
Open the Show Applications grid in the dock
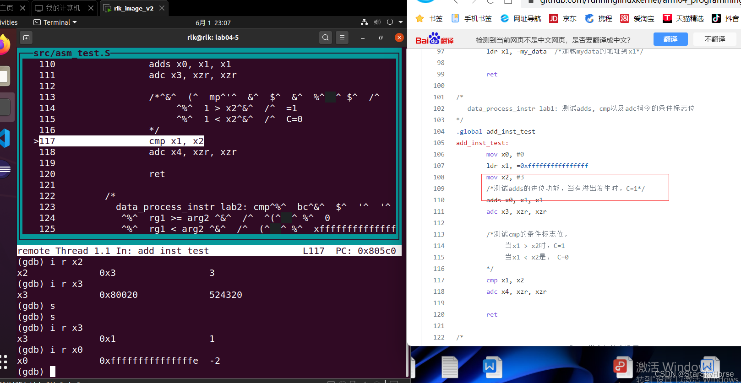coord(4,361)
